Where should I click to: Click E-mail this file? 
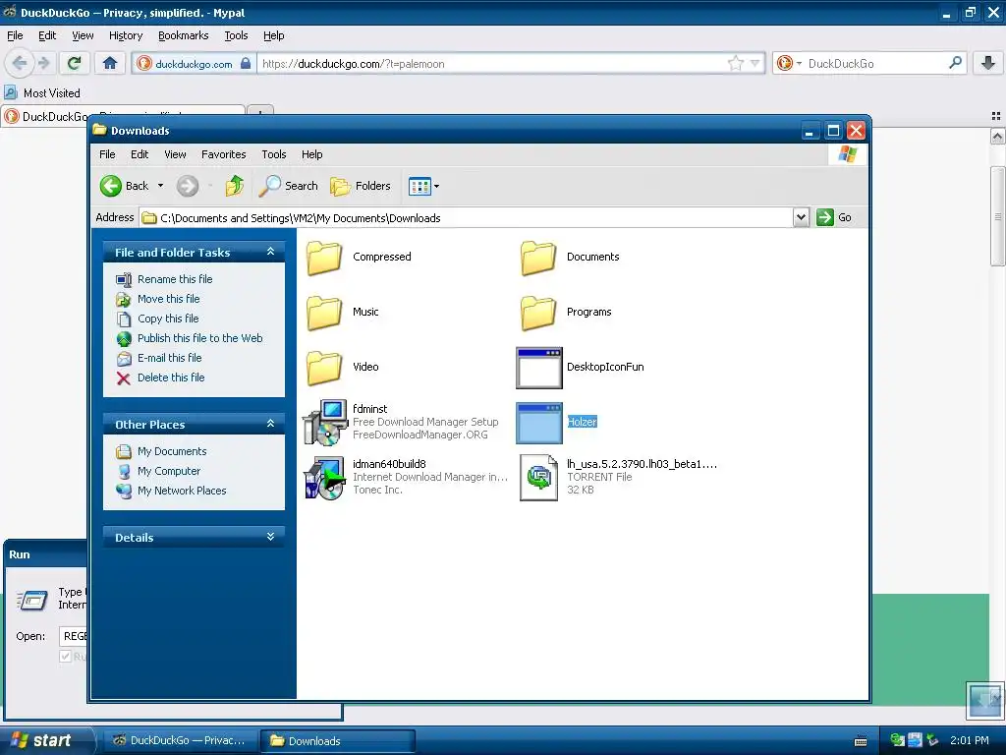[x=169, y=358]
